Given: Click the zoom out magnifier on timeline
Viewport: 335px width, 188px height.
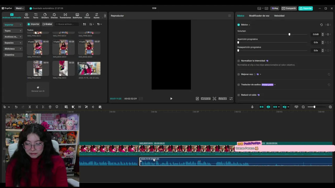Looking at the screenshot, I should tap(303, 107).
